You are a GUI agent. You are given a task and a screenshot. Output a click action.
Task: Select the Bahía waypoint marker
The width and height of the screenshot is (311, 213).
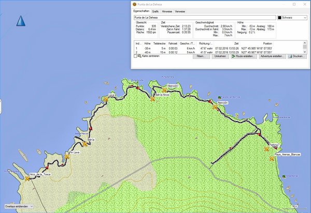pos(84,144)
